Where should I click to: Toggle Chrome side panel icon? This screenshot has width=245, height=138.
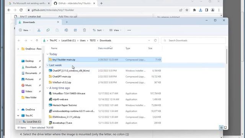tap(207, 10)
